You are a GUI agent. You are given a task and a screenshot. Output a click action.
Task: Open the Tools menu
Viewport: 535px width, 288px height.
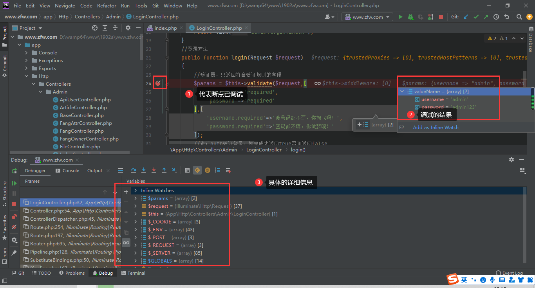coord(141,5)
